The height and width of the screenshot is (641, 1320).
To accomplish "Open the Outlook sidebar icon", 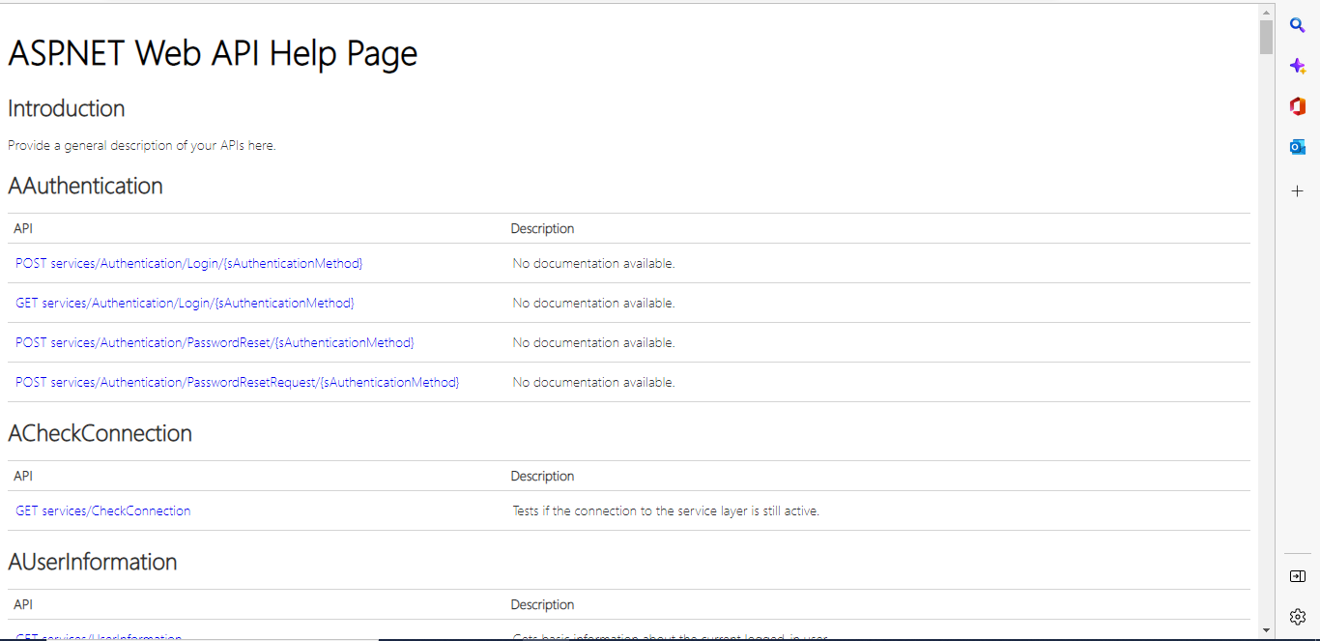I will [1298, 147].
